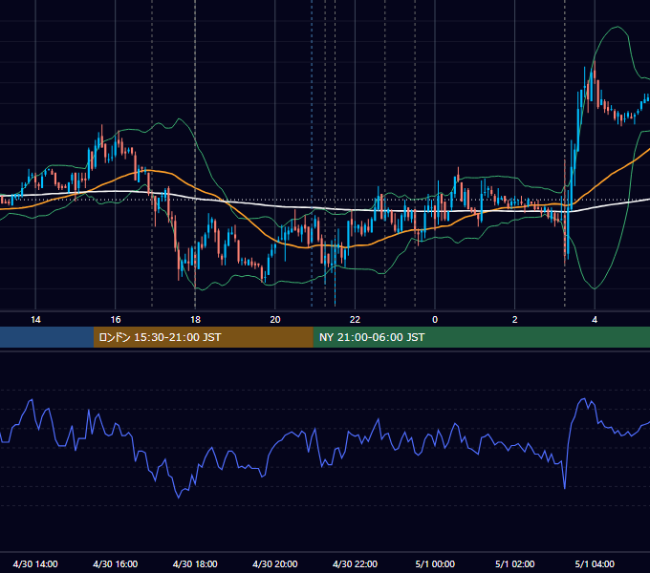Image resolution: width=650 pixels, height=573 pixels.
Task: Click the upper Bollinger band peak near hour 4
Action: click(617, 27)
